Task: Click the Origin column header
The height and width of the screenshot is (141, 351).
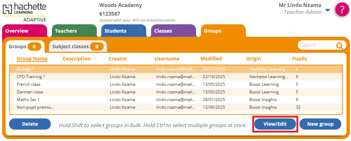Action: tap(253, 59)
